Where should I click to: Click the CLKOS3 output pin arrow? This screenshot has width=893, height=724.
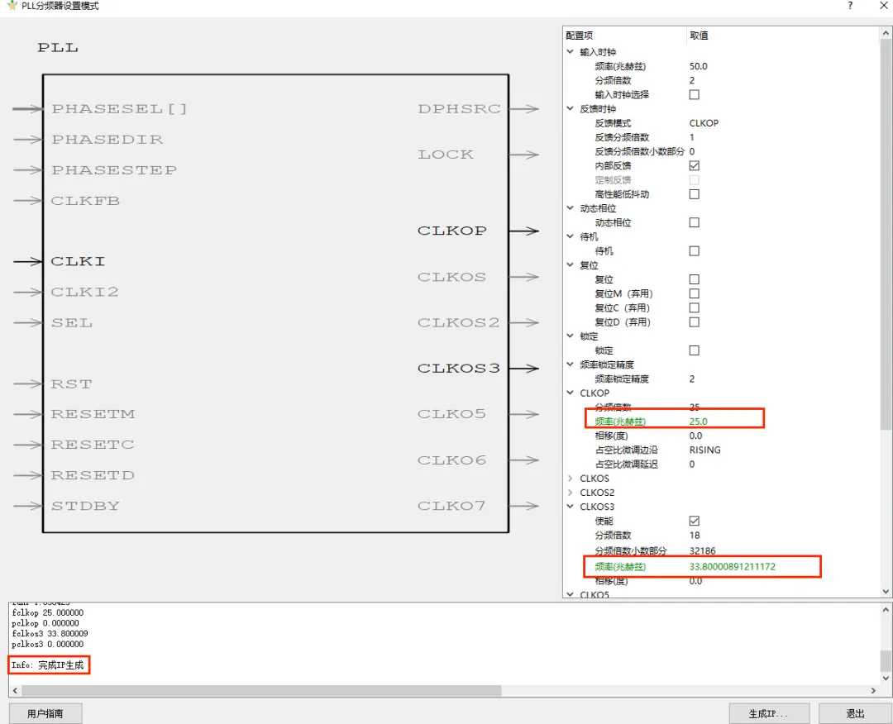[523, 369]
